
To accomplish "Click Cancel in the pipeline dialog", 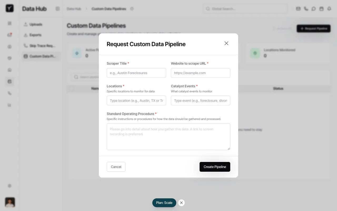I will click(x=116, y=167).
